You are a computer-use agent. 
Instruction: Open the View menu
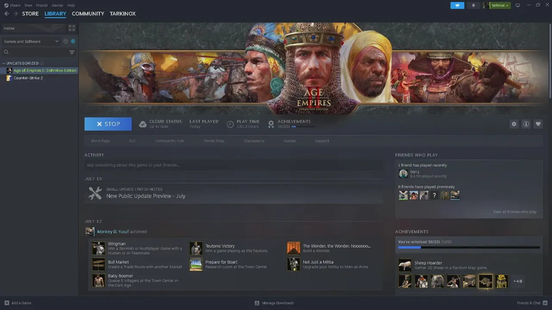28,5
